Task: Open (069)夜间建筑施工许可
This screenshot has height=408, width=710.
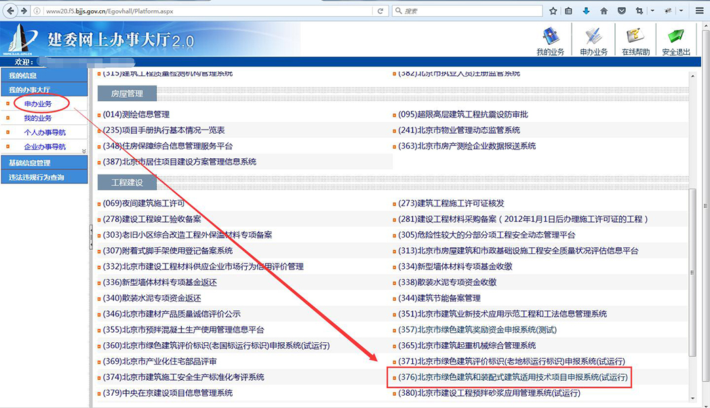Action: click(144, 204)
